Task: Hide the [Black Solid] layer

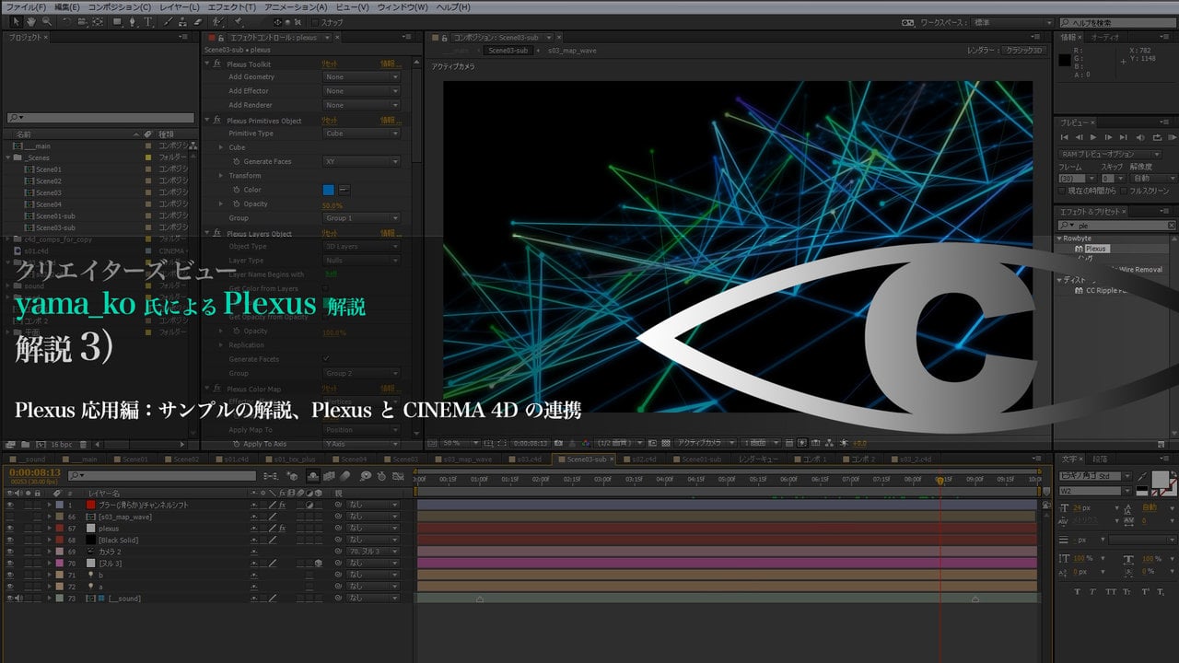Action: tap(9, 540)
